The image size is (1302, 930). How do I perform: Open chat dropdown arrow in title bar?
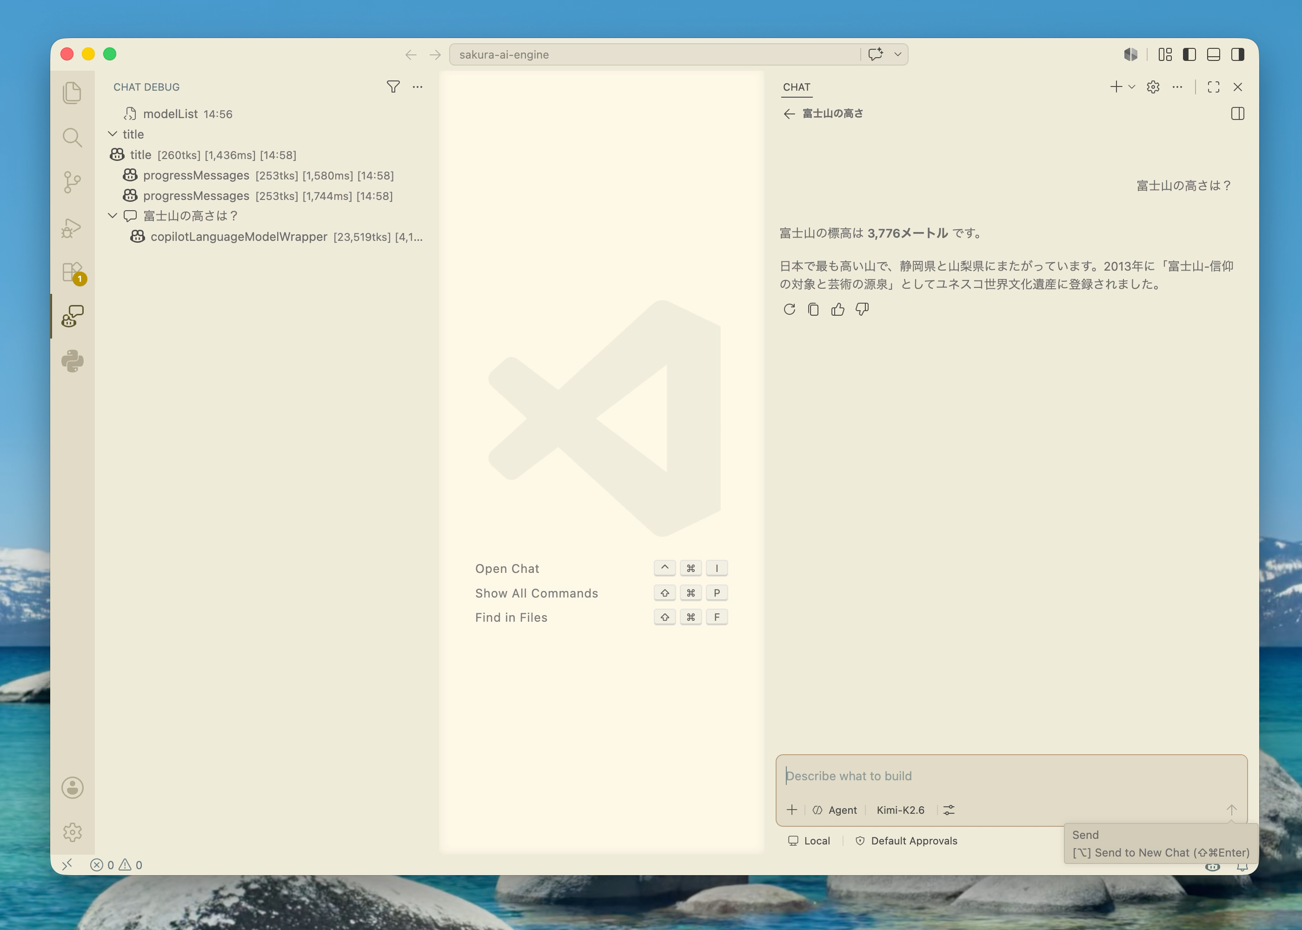(898, 54)
